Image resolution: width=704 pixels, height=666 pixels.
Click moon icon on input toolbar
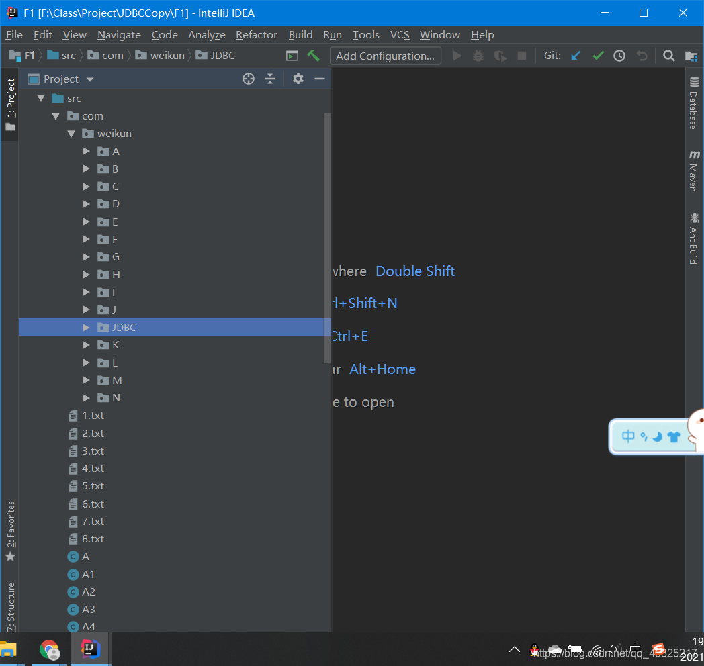pyautogui.click(x=657, y=436)
